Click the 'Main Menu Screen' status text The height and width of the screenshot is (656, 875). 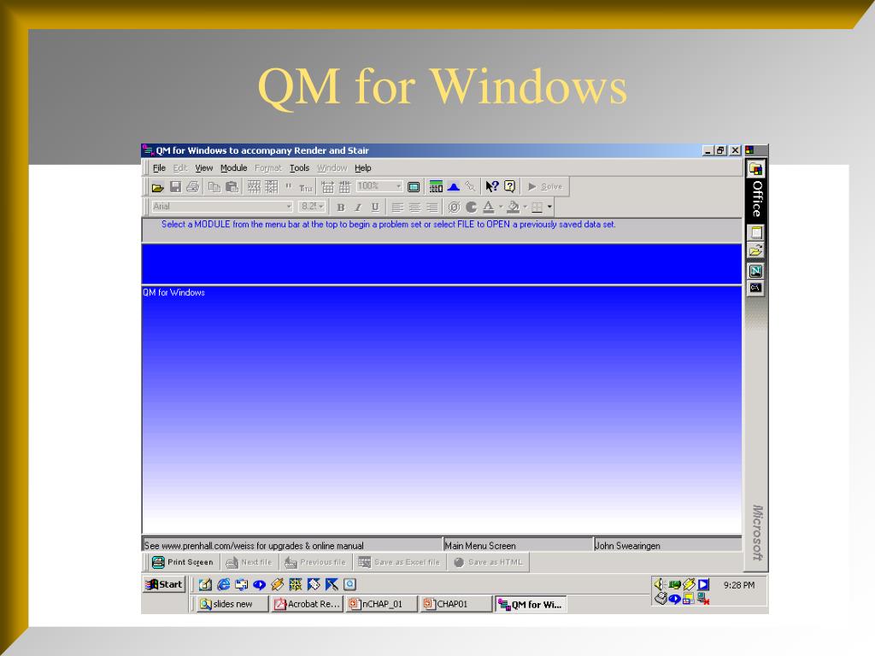click(480, 546)
